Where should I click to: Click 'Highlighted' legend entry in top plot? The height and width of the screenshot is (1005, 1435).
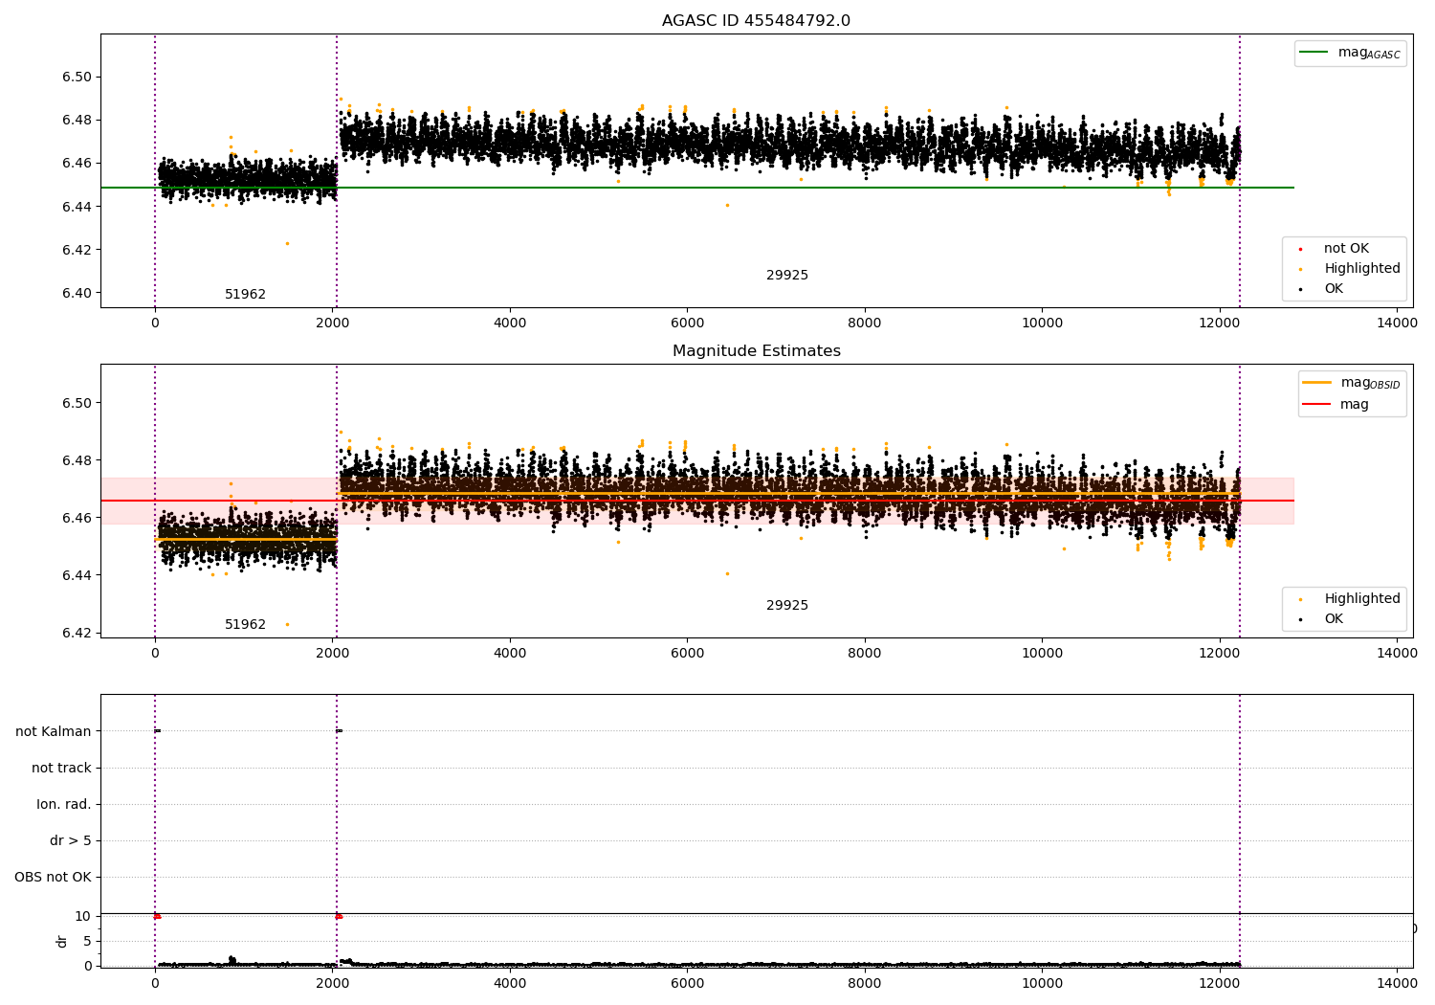click(x=1361, y=269)
